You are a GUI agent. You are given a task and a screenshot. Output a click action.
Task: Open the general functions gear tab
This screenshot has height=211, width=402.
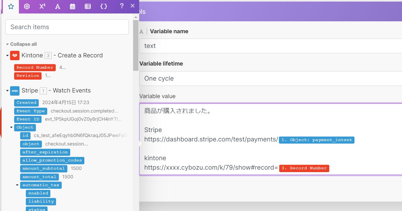point(27,6)
